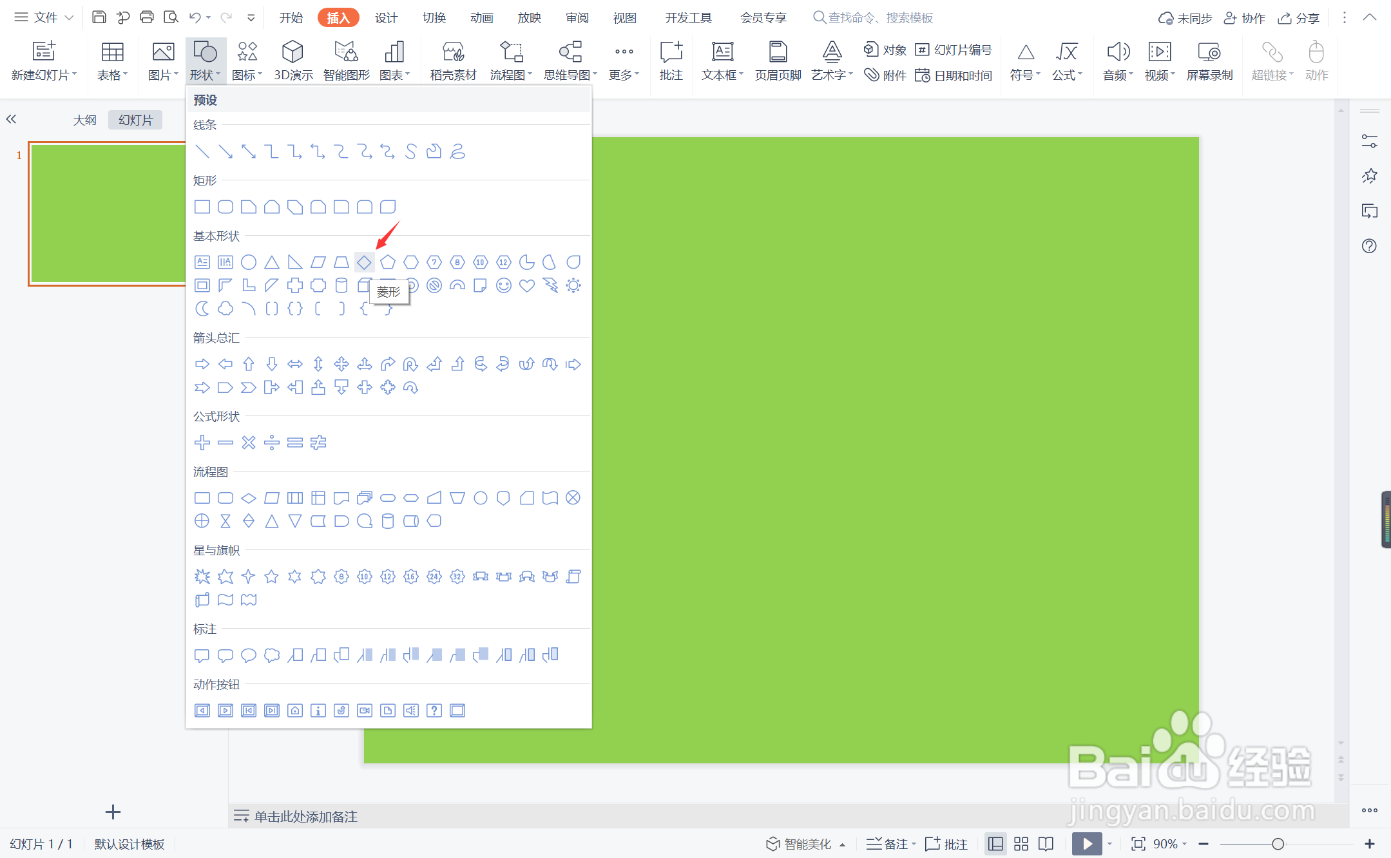Image resolution: width=1391 pixels, height=858 pixels.
Task: Select the diamond shape in basic shapes
Action: click(364, 262)
